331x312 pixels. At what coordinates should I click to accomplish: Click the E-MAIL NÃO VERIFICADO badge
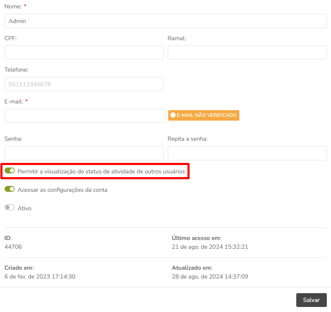pyautogui.click(x=204, y=115)
